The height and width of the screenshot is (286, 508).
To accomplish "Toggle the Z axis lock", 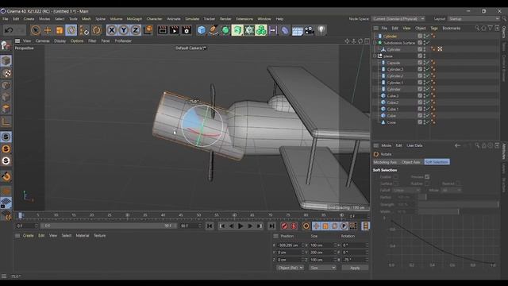I will tap(136, 30).
